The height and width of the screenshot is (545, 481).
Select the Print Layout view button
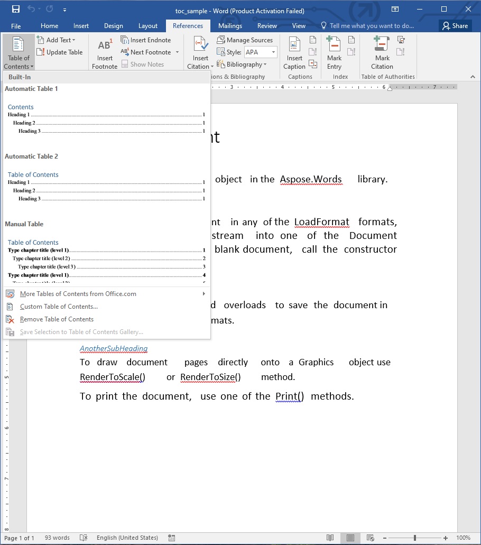350,538
